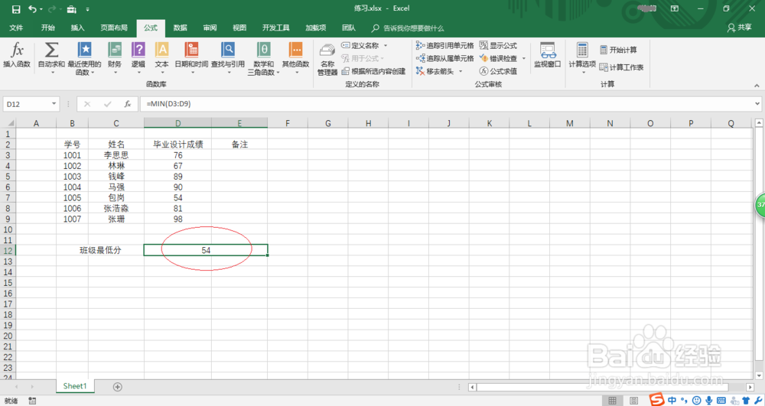Screen dimensions: 765x406
Task: Switch to the Home (开始) tab
Action: click(x=47, y=28)
